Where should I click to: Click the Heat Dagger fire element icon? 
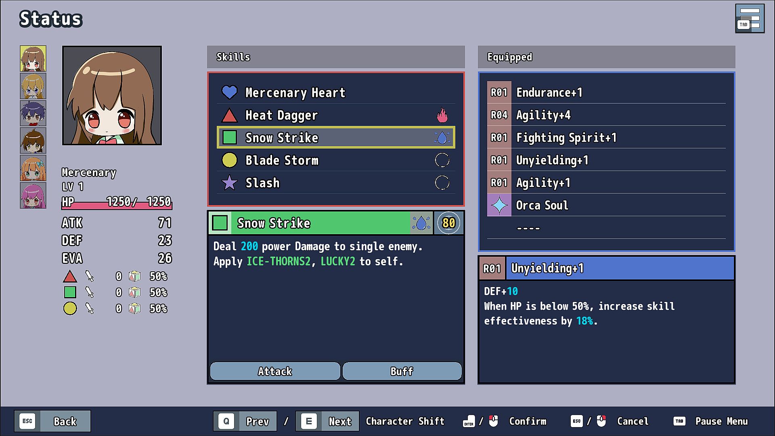pos(442,115)
